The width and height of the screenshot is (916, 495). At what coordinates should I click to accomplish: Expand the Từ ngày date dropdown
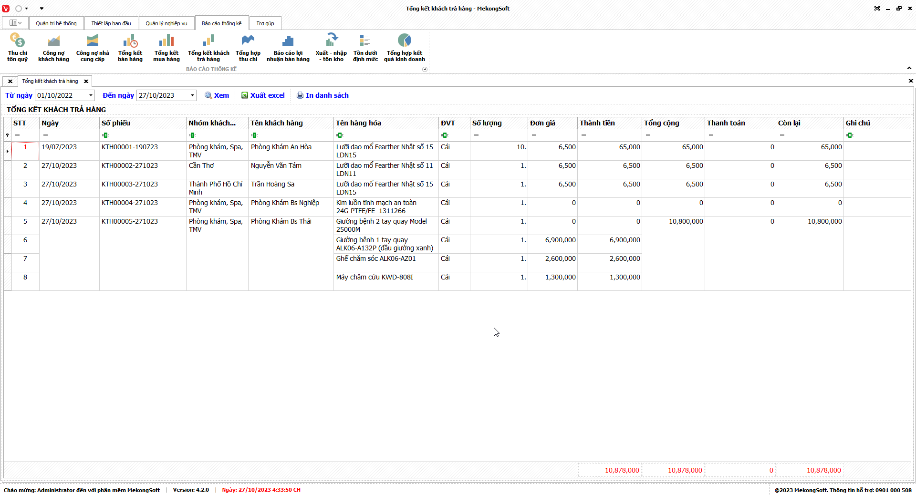(91, 95)
